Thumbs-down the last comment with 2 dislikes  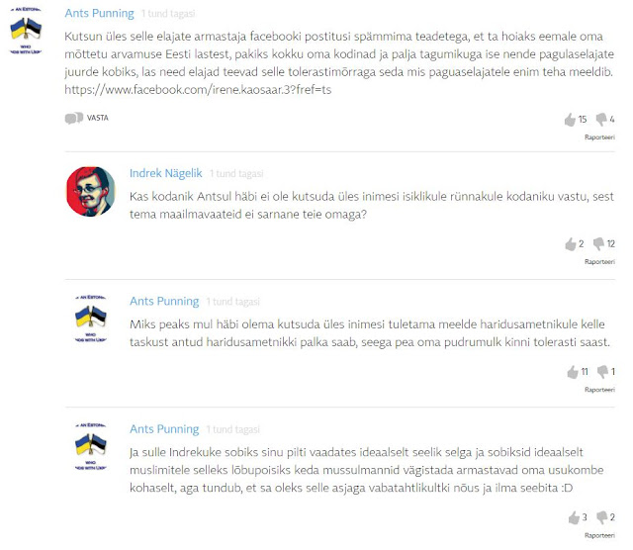click(602, 517)
